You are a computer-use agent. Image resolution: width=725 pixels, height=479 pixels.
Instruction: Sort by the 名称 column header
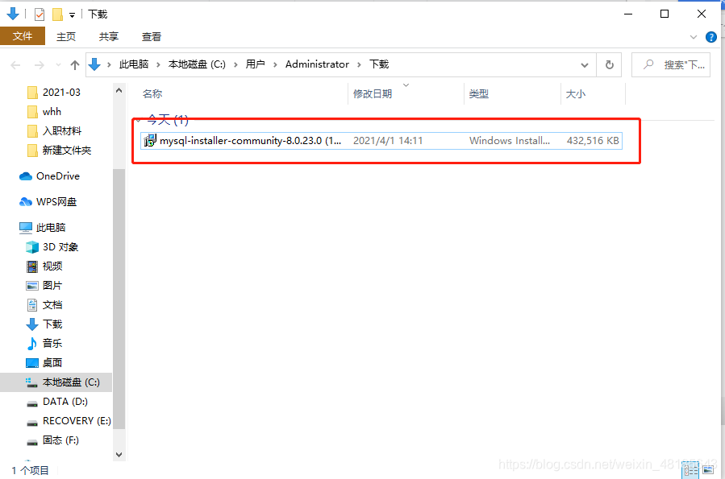(152, 93)
